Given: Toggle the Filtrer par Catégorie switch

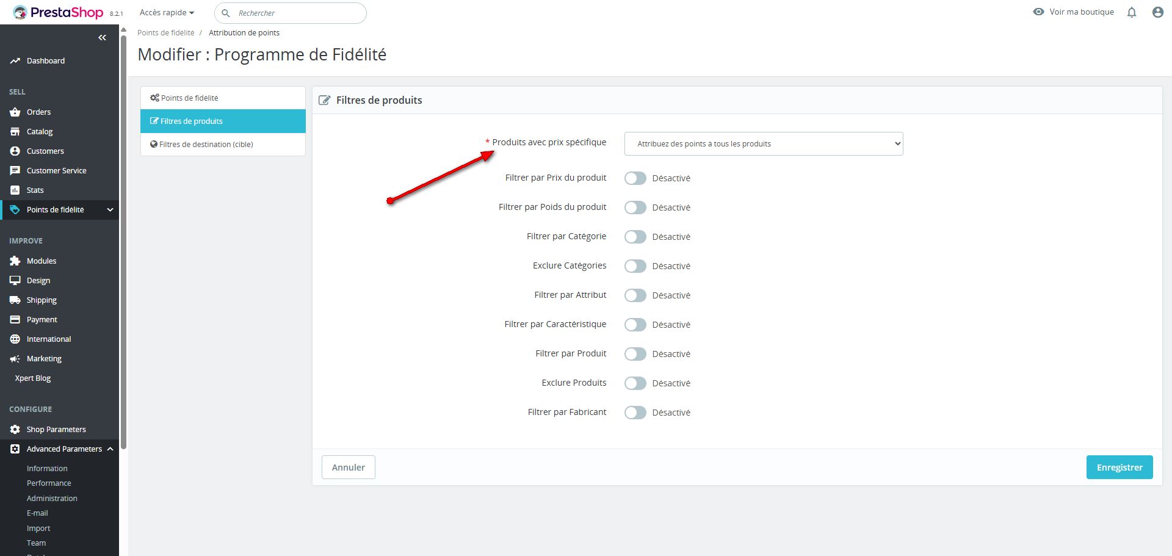Looking at the screenshot, I should click(x=635, y=237).
